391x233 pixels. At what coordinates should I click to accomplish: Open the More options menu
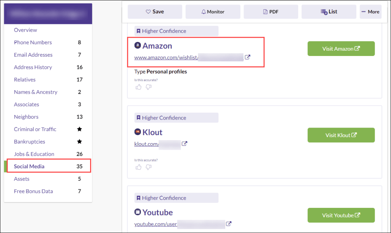pyautogui.click(x=370, y=12)
